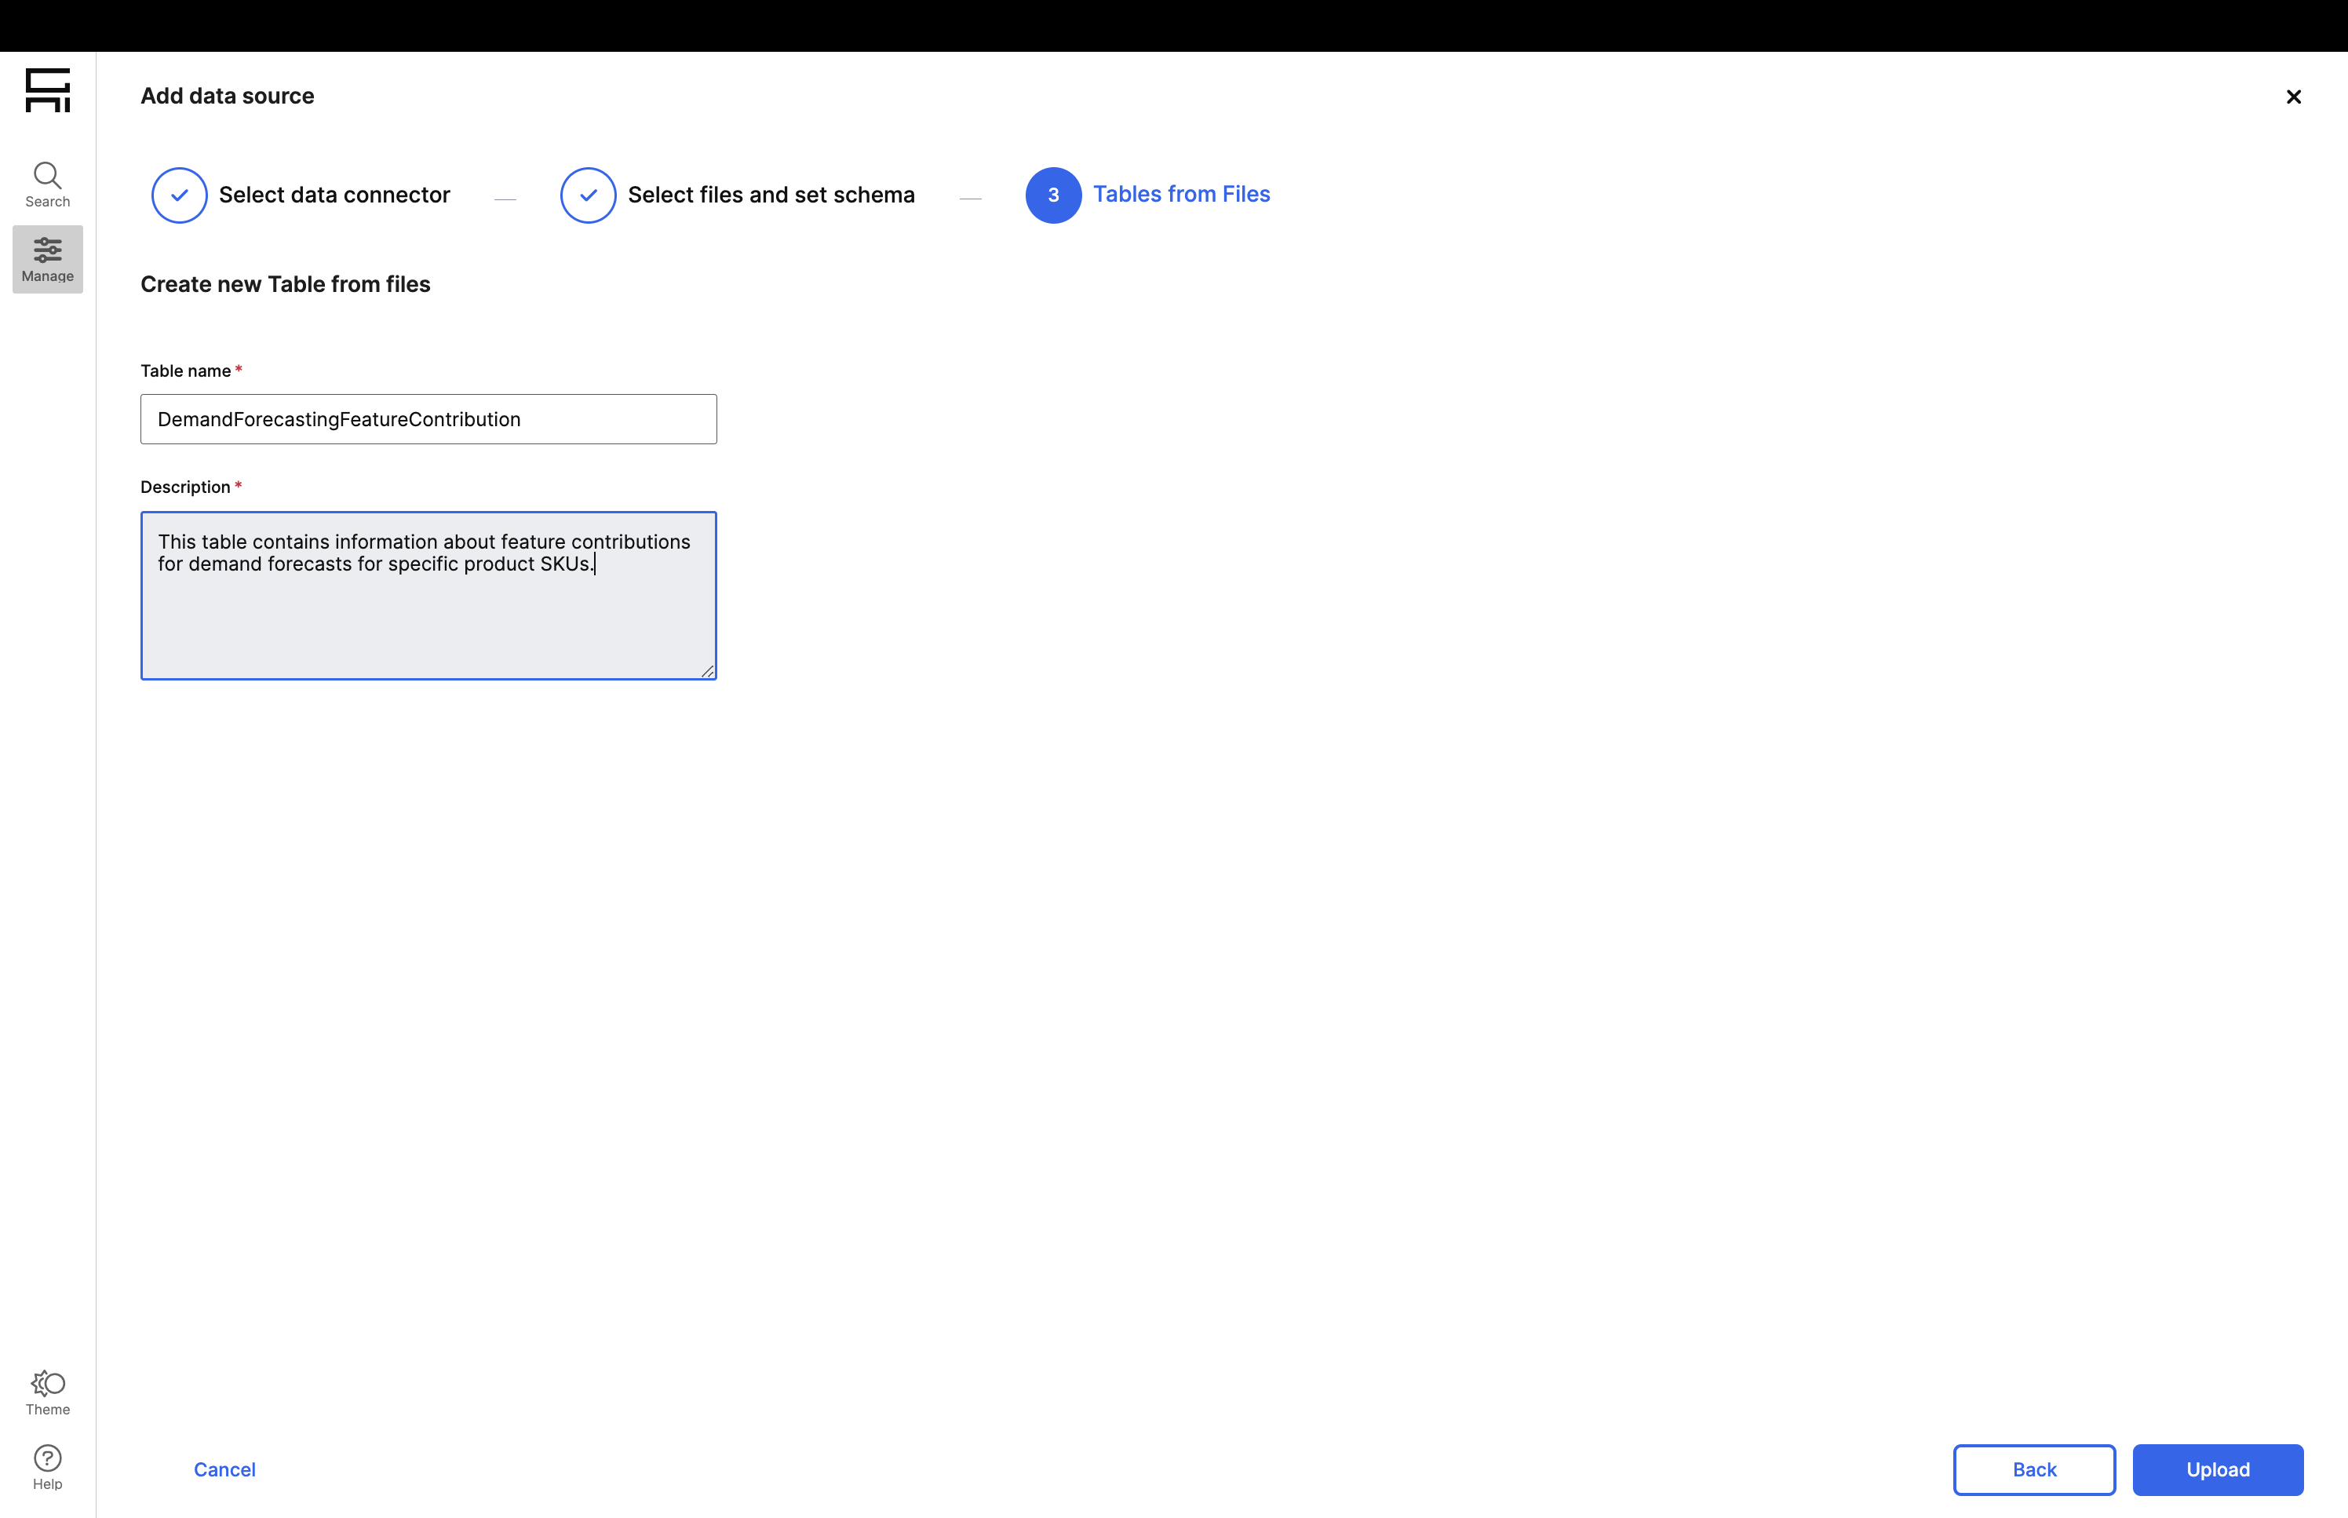The height and width of the screenshot is (1518, 2348).
Task: Select the Tables from Files step label
Action: coord(1180,194)
